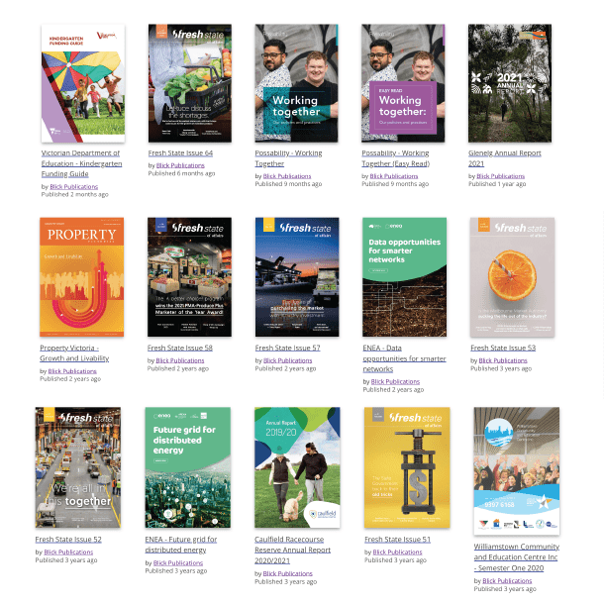
Task: Open the Kindergarten Funding Guide cover thumbnail
Action: click(82, 83)
